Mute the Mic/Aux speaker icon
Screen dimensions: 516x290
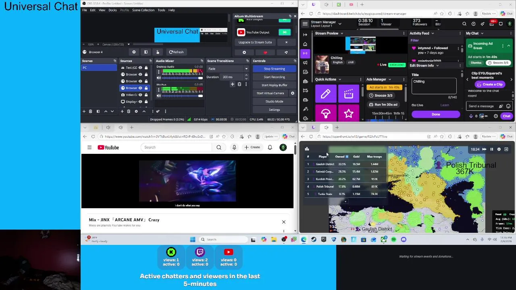tap(158, 95)
